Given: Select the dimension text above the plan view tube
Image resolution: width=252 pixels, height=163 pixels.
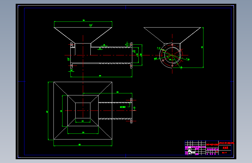Looking at the screenshot, I should (x=117, y=92).
